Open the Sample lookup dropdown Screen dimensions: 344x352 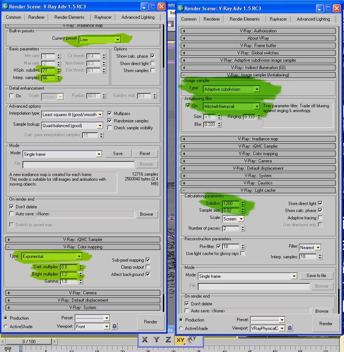pyautogui.click(x=72, y=125)
